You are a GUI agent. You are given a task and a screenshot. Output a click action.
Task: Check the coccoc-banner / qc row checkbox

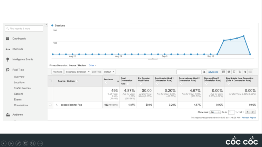pos(50,105)
